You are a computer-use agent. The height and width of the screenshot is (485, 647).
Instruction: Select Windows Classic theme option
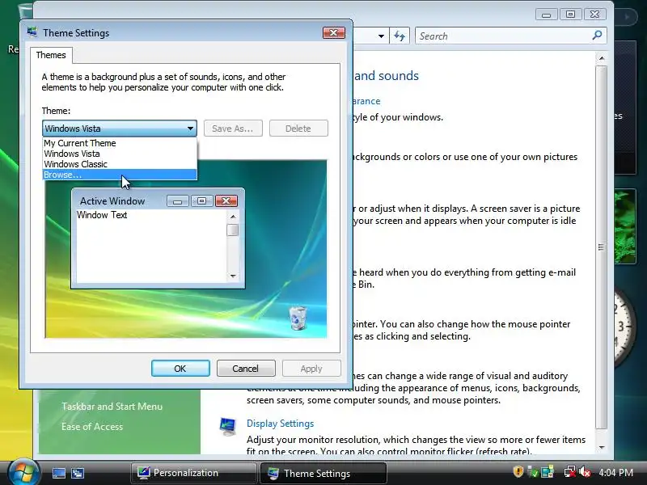coord(120,164)
